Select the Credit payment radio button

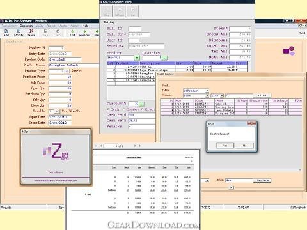click(142, 109)
